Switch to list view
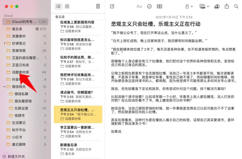242x159 pixels. click(x=58, y=6)
